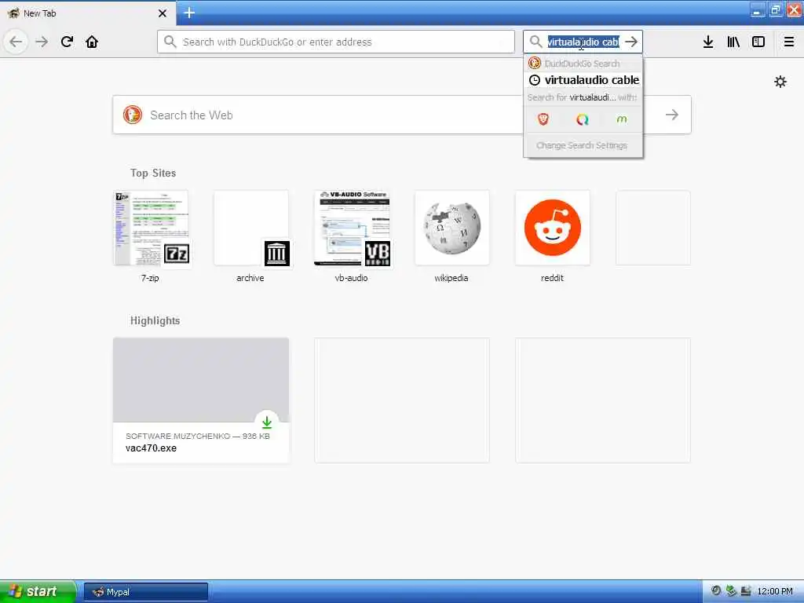Open Change Search Settings
This screenshot has height=603, width=804.
(582, 145)
